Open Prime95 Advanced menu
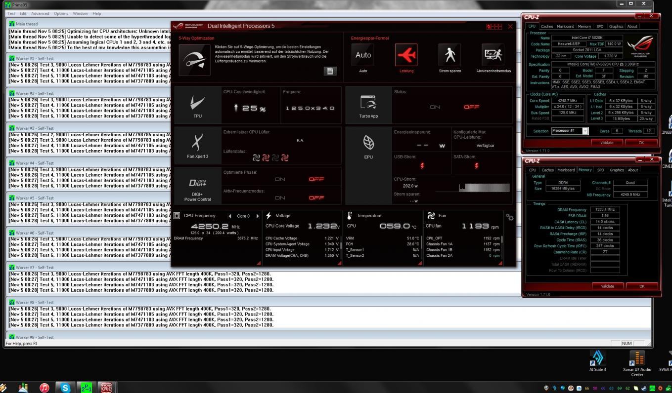The width and height of the screenshot is (672, 393). [x=40, y=13]
